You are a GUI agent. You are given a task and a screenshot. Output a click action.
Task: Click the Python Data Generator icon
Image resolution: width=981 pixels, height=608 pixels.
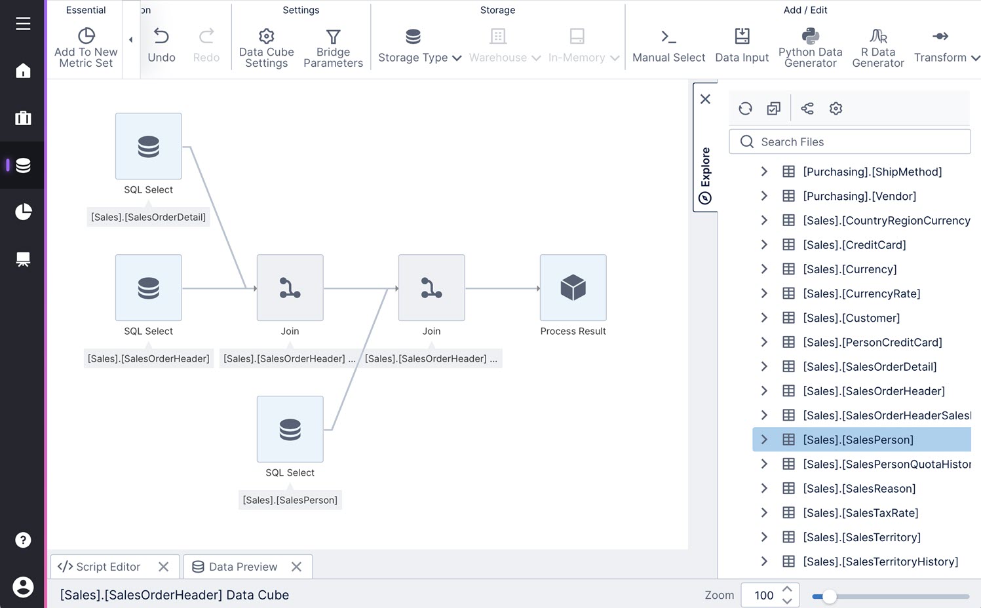(810, 36)
